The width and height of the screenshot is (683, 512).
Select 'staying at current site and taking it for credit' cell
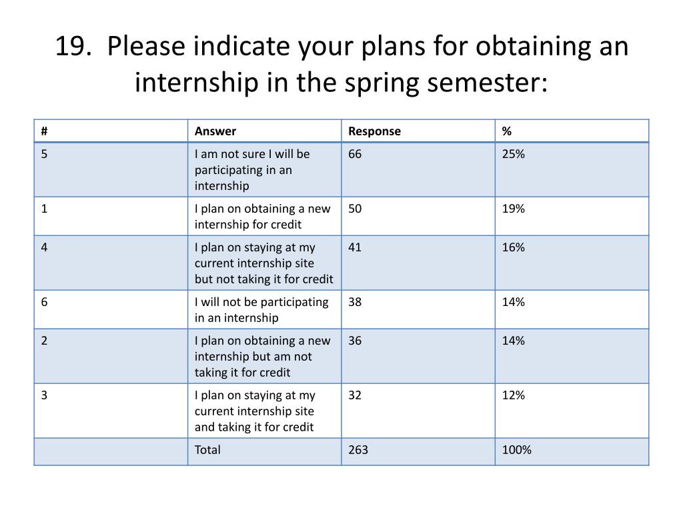[264, 411]
